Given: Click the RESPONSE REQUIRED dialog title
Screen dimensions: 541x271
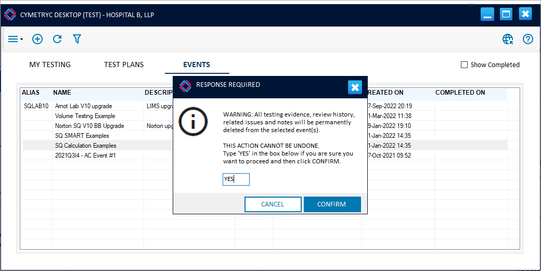Looking at the screenshot, I should pyautogui.click(x=228, y=84).
